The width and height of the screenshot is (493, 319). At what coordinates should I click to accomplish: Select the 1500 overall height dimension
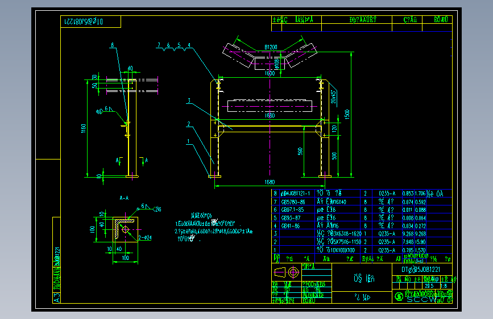tap(347, 114)
